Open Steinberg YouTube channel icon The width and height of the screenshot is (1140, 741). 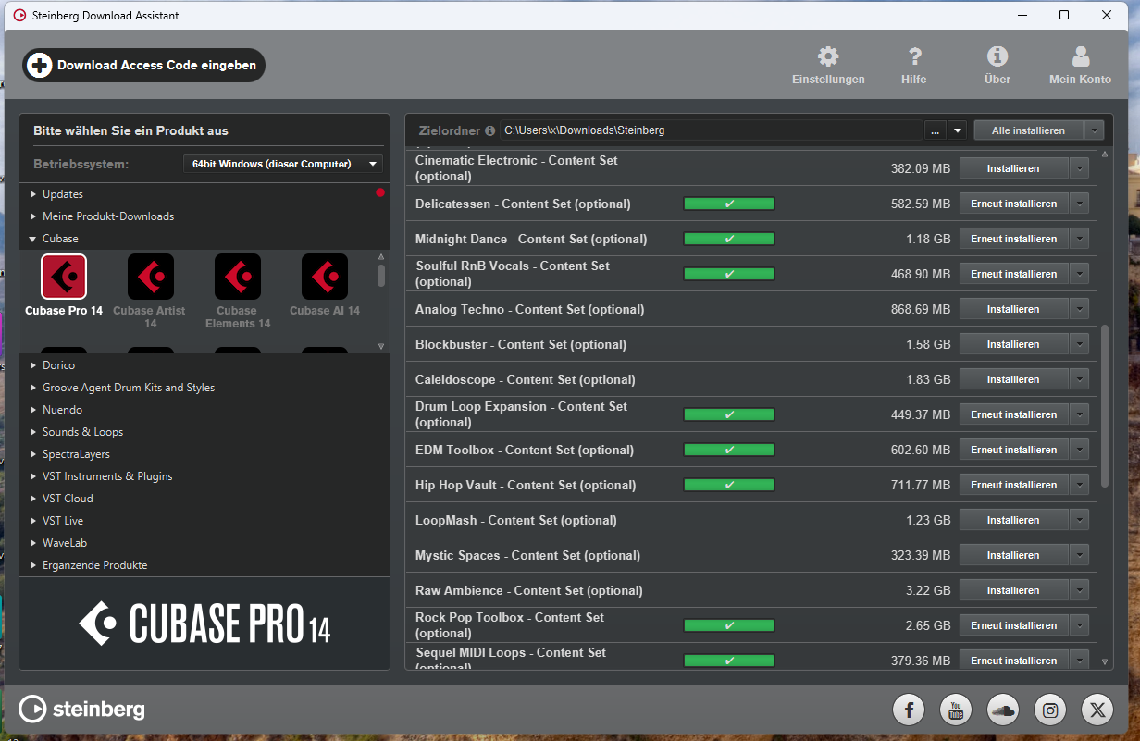pyautogui.click(x=956, y=710)
